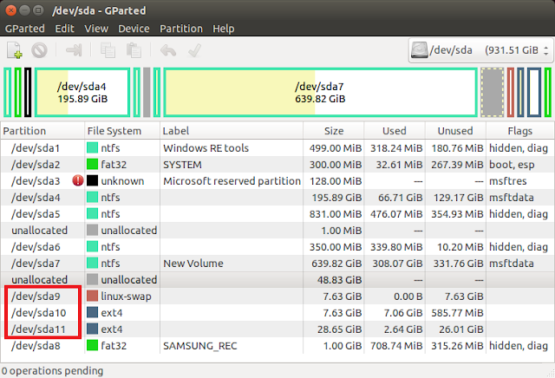Sort by the Label column header

pyautogui.click(x=232, y=131)
